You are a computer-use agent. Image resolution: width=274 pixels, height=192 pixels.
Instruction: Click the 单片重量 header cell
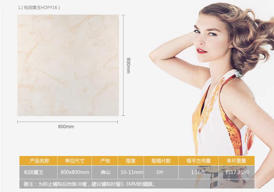(236, 161)
